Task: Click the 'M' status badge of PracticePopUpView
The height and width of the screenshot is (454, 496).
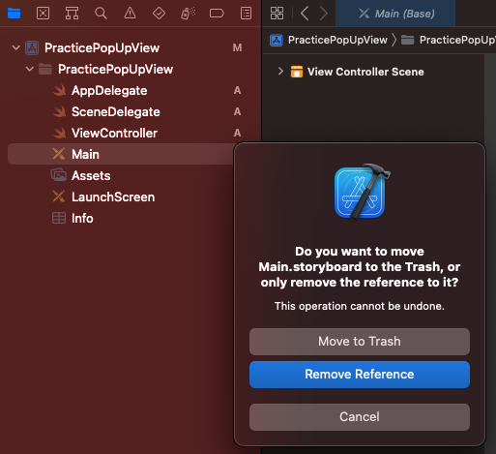Action: (x=237, y=47)
